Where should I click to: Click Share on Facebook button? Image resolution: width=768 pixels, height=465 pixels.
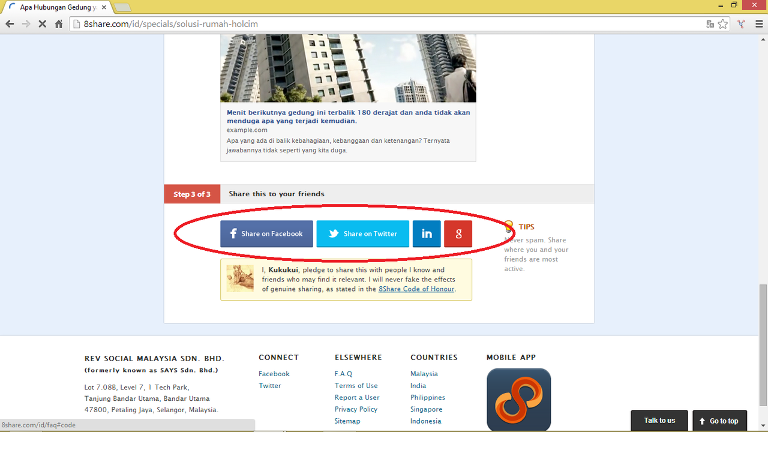(266, 234)
